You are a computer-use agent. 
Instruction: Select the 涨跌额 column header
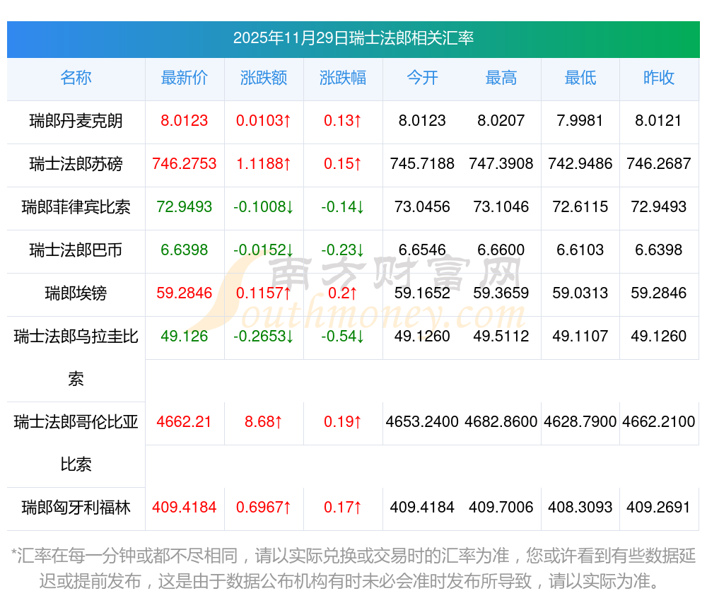point(264,78)
